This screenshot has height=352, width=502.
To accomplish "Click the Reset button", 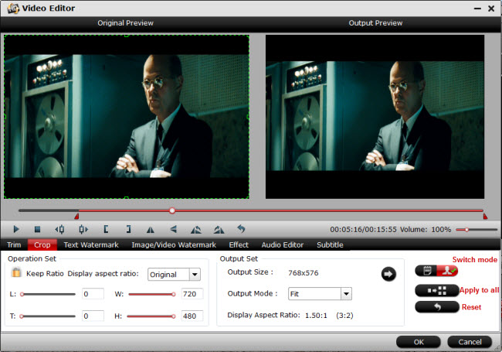I will tap(437, 307).
